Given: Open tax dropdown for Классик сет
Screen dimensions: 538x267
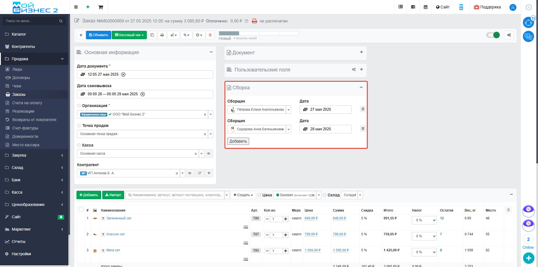Looking at the screenshot, I should click(424, 236).
